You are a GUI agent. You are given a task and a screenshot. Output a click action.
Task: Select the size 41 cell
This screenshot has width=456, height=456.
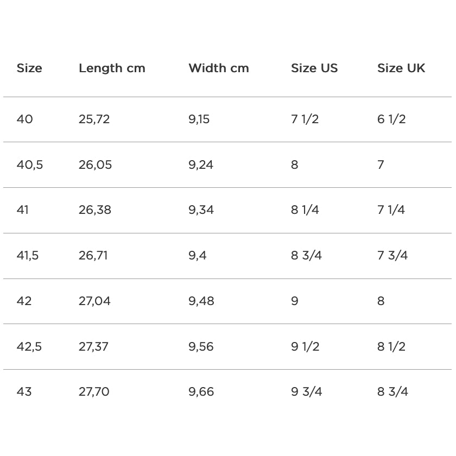pos(22,210)
